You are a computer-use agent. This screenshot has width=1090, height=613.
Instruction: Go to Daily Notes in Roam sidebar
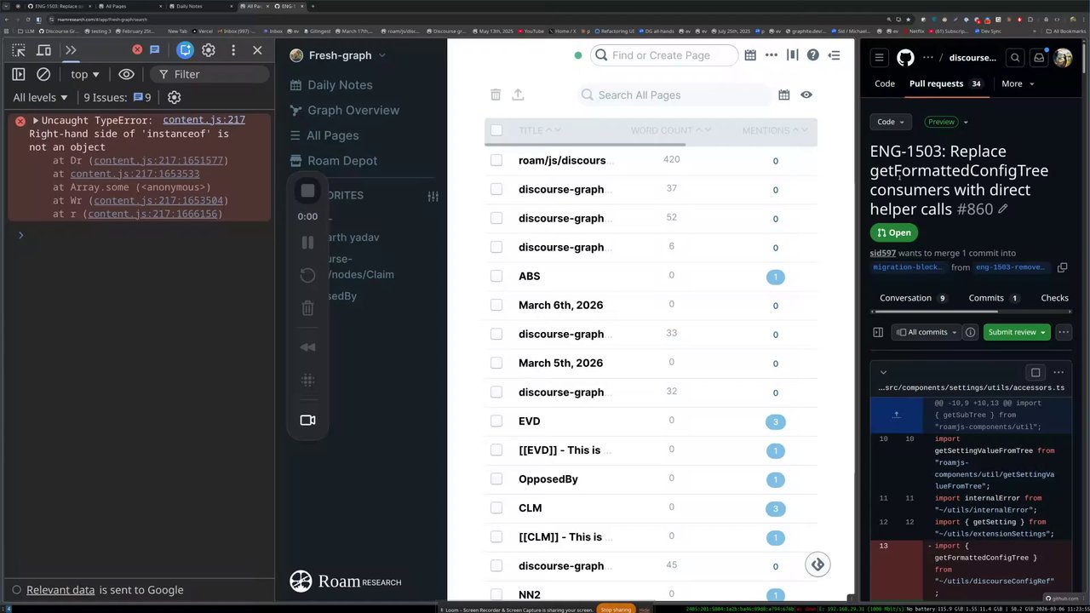tap(340, 85)
